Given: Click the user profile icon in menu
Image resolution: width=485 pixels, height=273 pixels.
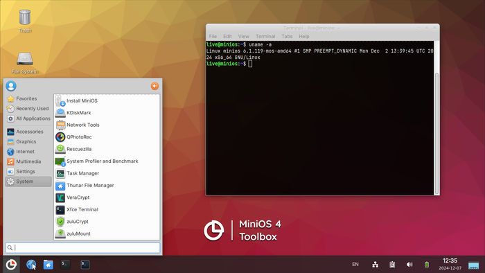Looking at the screenshot, I should point(11,86).
